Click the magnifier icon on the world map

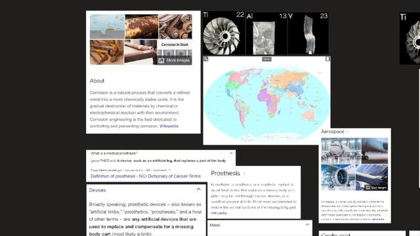coord(205,59)
